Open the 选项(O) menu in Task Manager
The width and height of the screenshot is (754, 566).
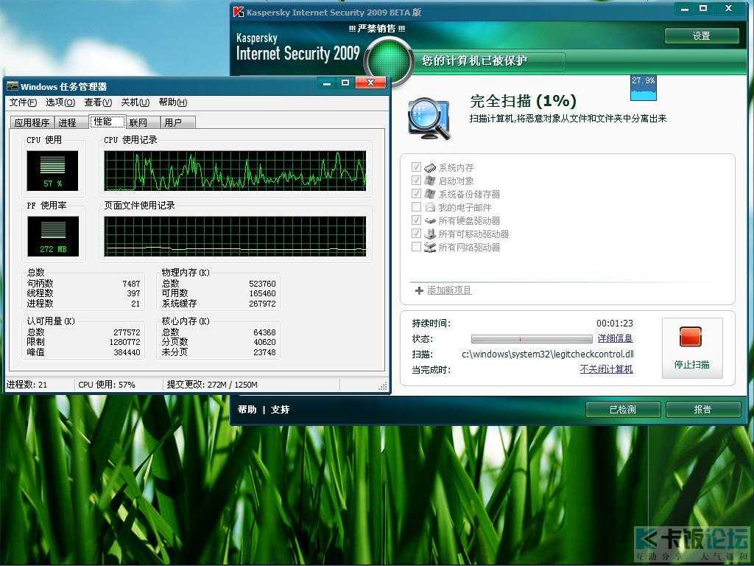[60, 102]
